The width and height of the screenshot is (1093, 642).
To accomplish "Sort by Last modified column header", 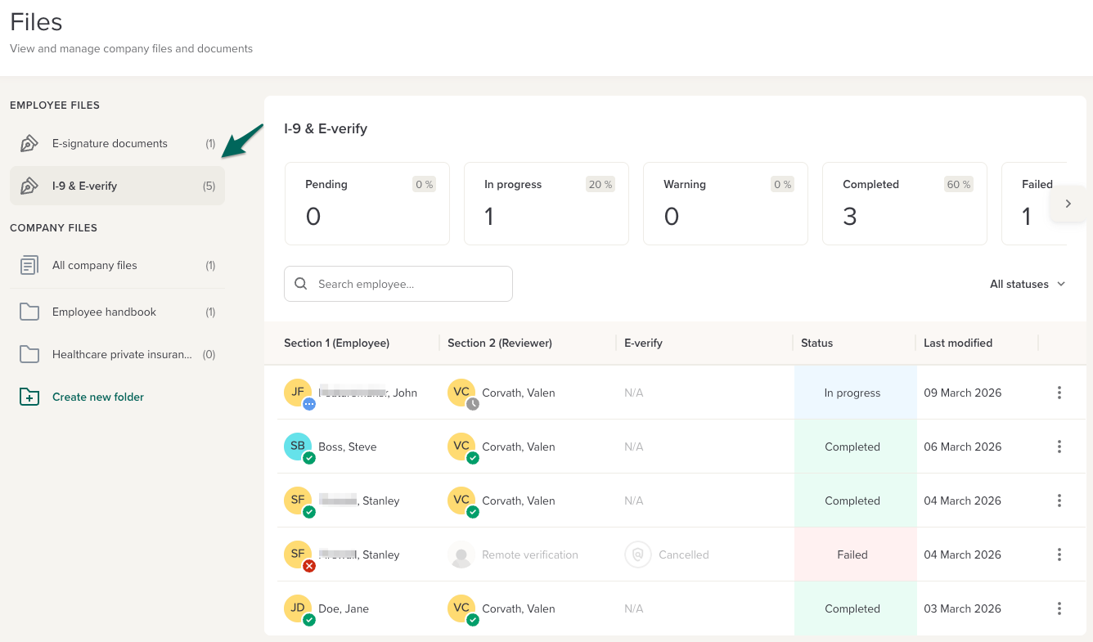I will coord(958,343).
